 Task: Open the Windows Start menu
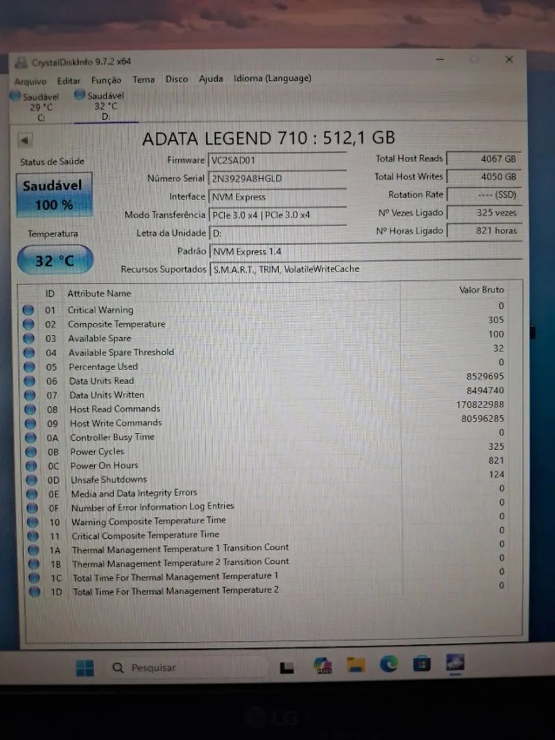coord(85,668)
